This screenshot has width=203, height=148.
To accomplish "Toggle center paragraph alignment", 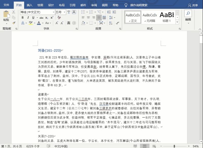I will (x=88, y=17).
